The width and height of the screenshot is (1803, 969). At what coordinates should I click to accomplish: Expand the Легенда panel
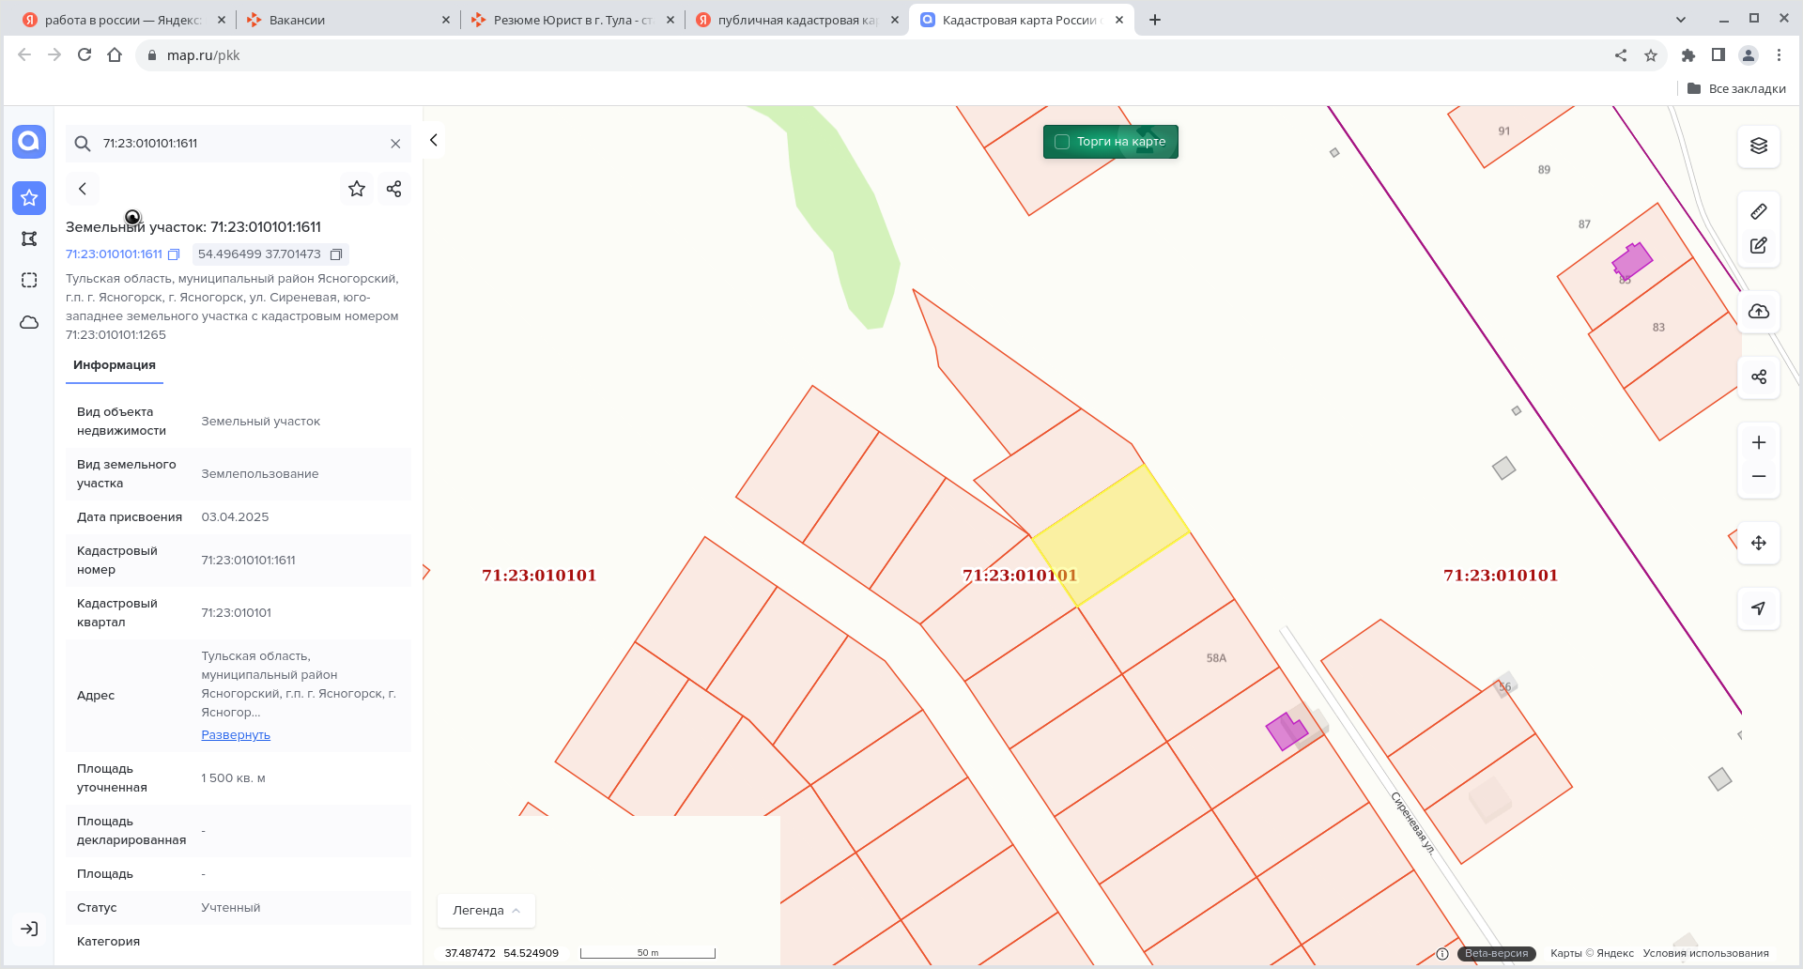point(485,910)
